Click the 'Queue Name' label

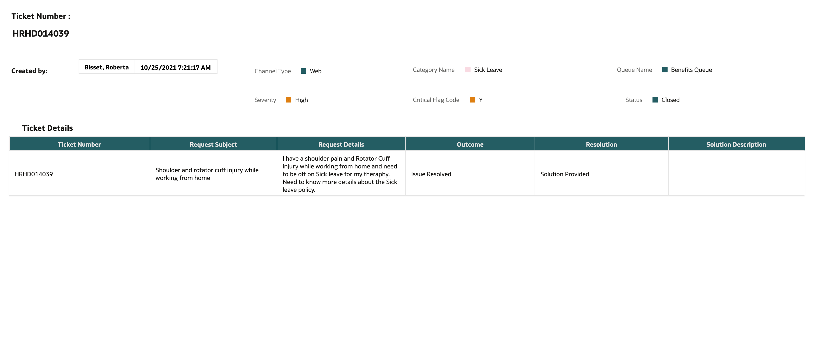634,70
